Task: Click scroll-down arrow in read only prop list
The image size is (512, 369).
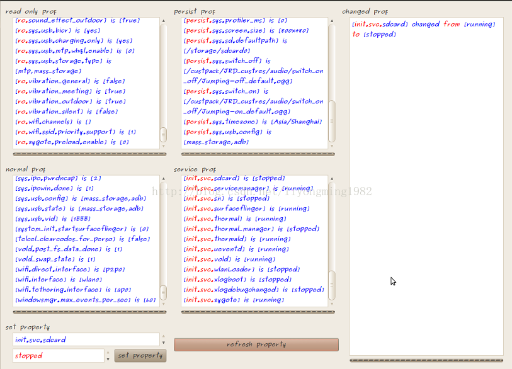Action: 164,145
